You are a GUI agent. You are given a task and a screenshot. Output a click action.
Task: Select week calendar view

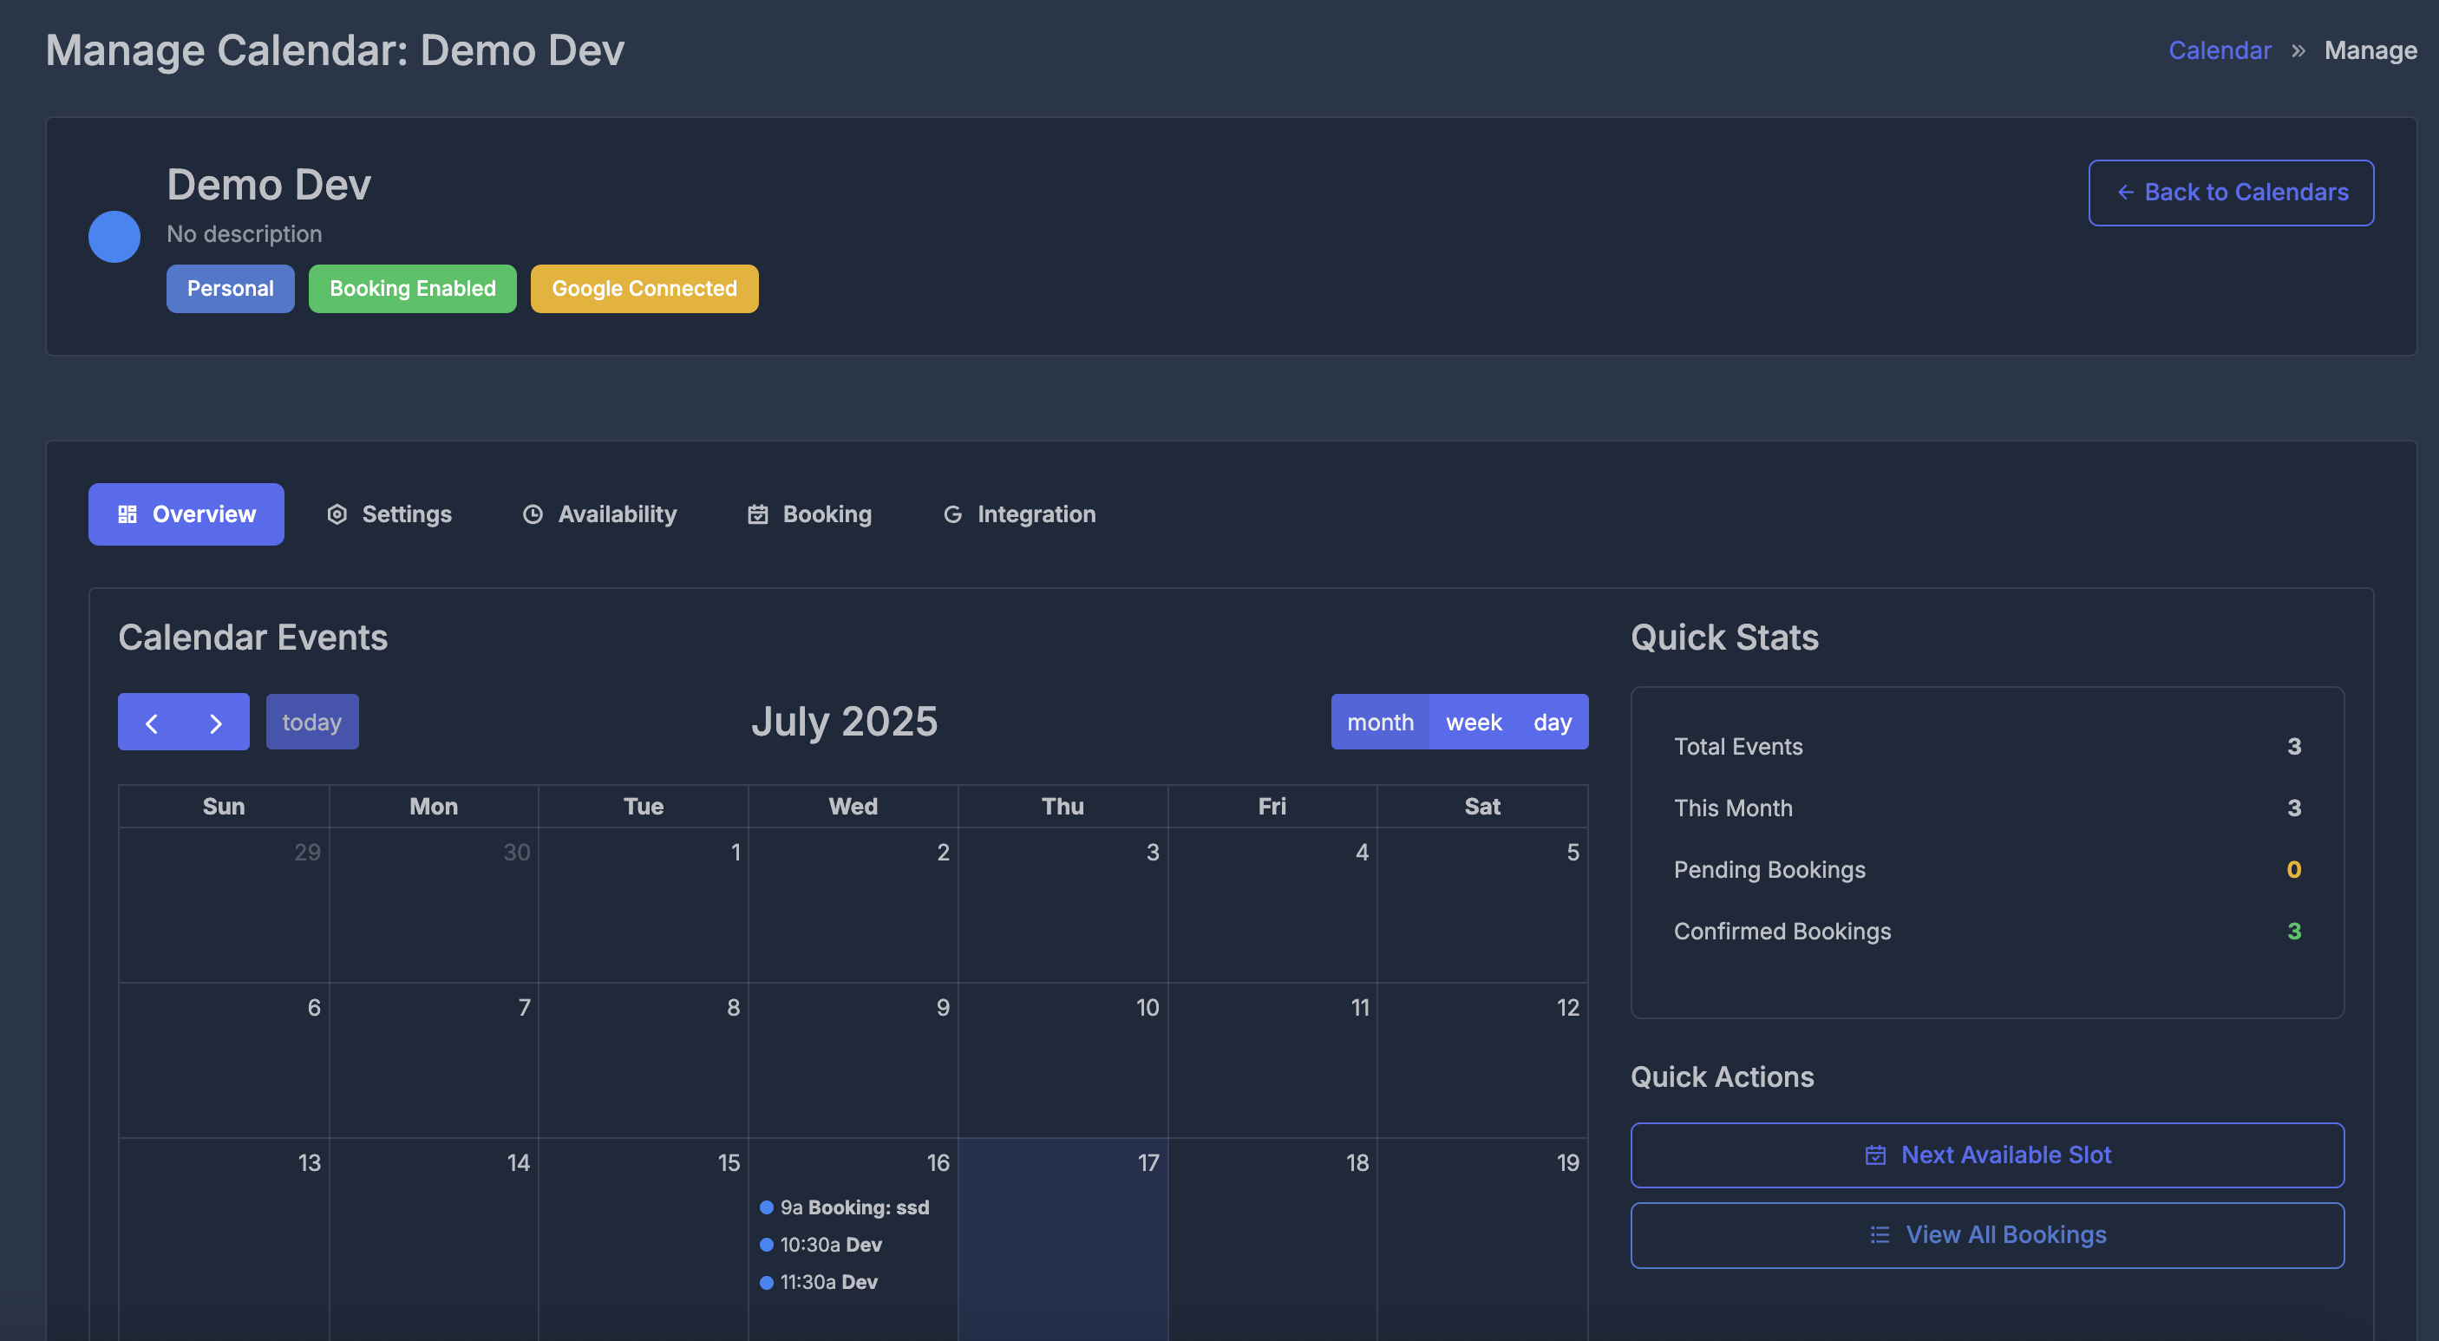(x=1474, y=723)
